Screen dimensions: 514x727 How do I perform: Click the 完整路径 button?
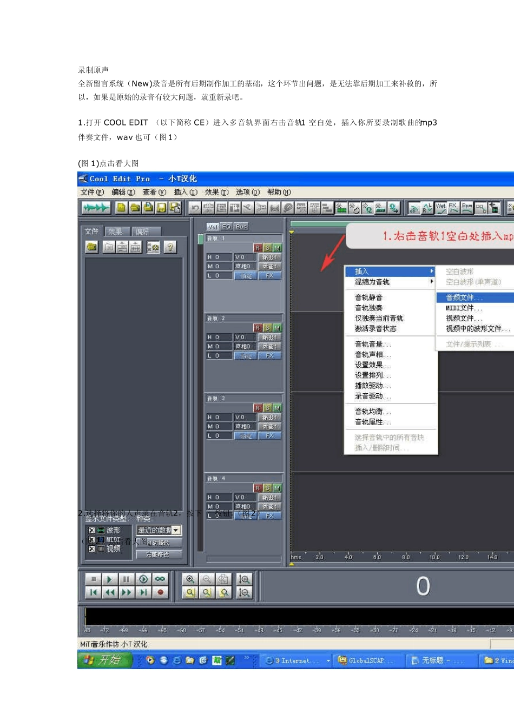click(x=159, y=554)
